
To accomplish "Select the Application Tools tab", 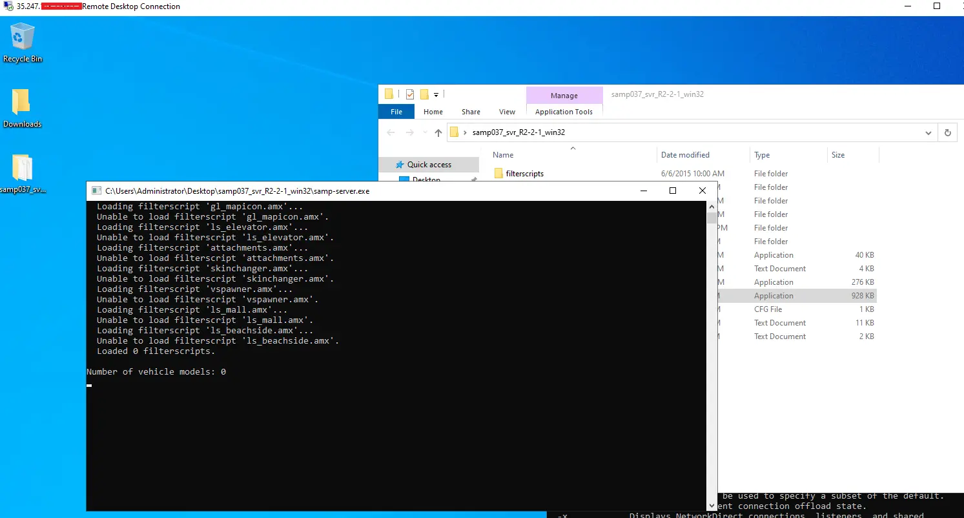I will click(564, 112).
